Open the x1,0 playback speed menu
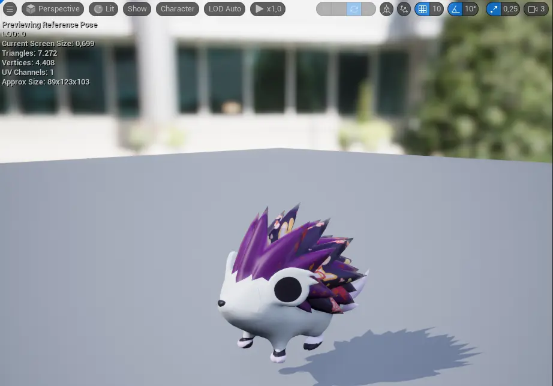 point(268,9)
